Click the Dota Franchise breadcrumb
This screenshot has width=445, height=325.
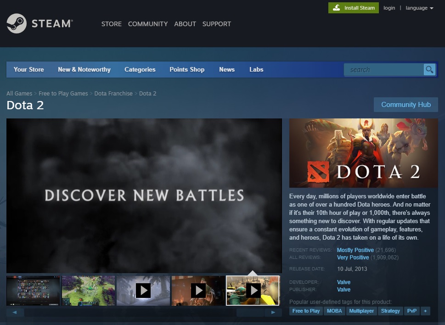(113, 93)
